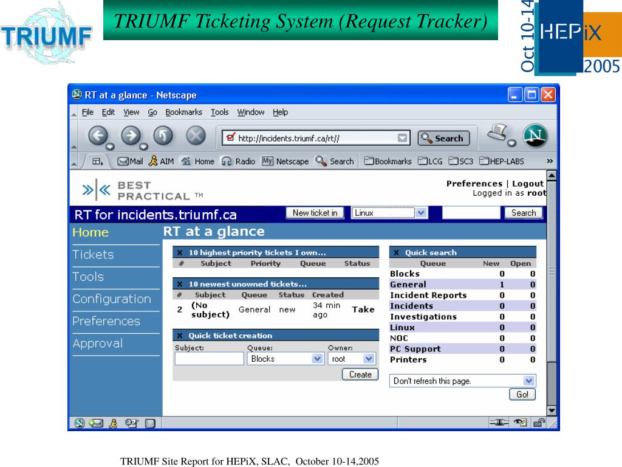Open the Linux queue dropdown for new ticket
The image size is (622, 467).
coord(421,213)
